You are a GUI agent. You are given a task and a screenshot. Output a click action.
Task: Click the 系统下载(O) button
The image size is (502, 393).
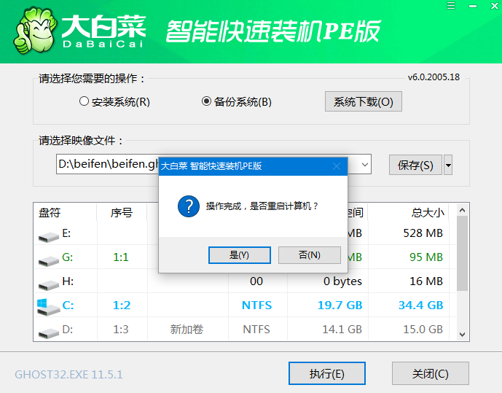click(x=364, y=101)
